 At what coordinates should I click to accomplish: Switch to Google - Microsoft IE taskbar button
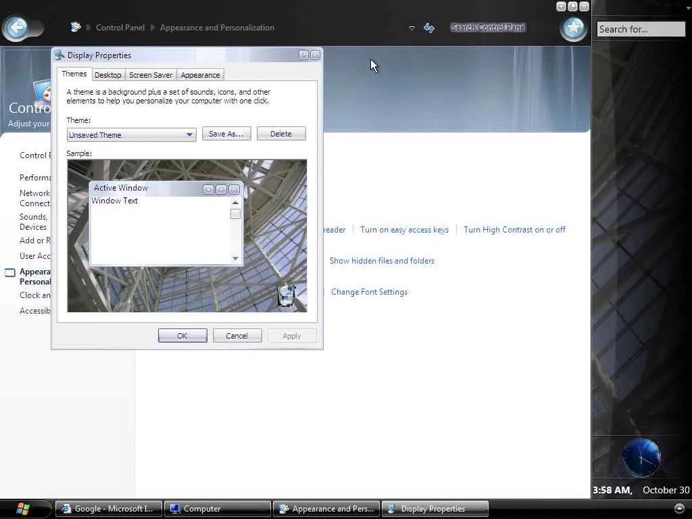pos(109,509)
